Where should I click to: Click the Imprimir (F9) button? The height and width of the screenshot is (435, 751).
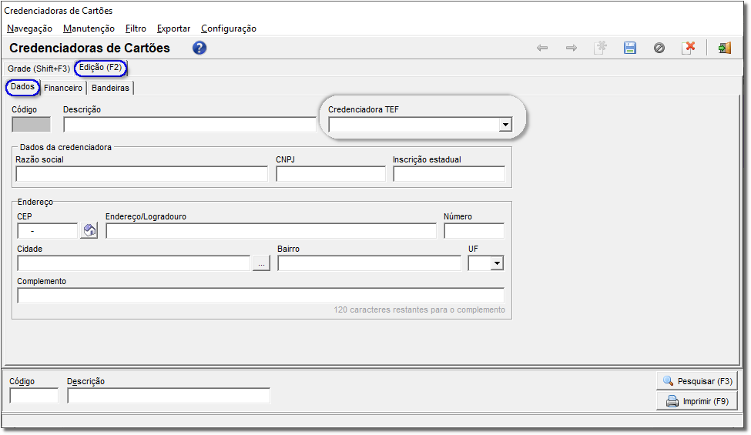(697, 401)
